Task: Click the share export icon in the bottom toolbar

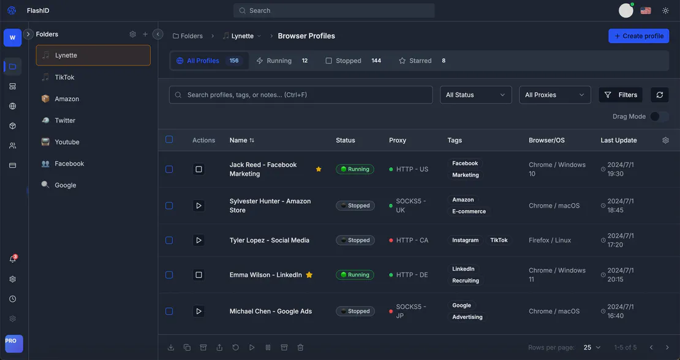Action: pyautogui.click(x=219, y=347)
